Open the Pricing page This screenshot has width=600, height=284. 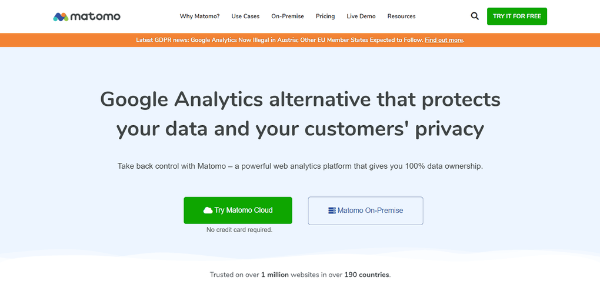(325, 16)
